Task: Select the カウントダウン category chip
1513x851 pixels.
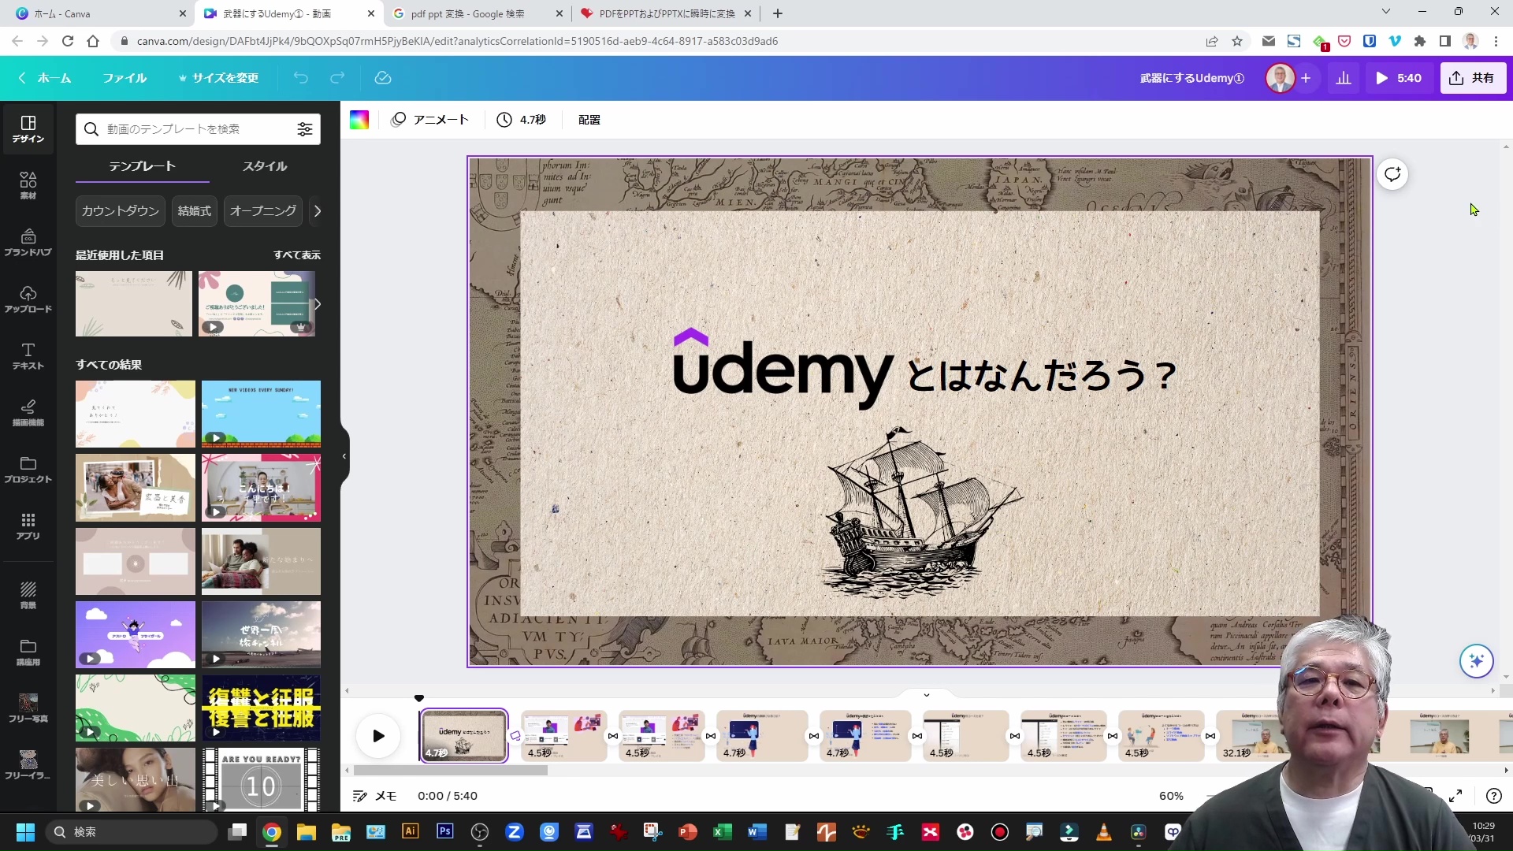Action: (x=121, y=211)
